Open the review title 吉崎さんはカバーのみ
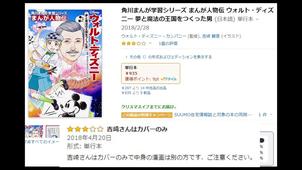The image size is (302, 170). [x=137, y=129]
